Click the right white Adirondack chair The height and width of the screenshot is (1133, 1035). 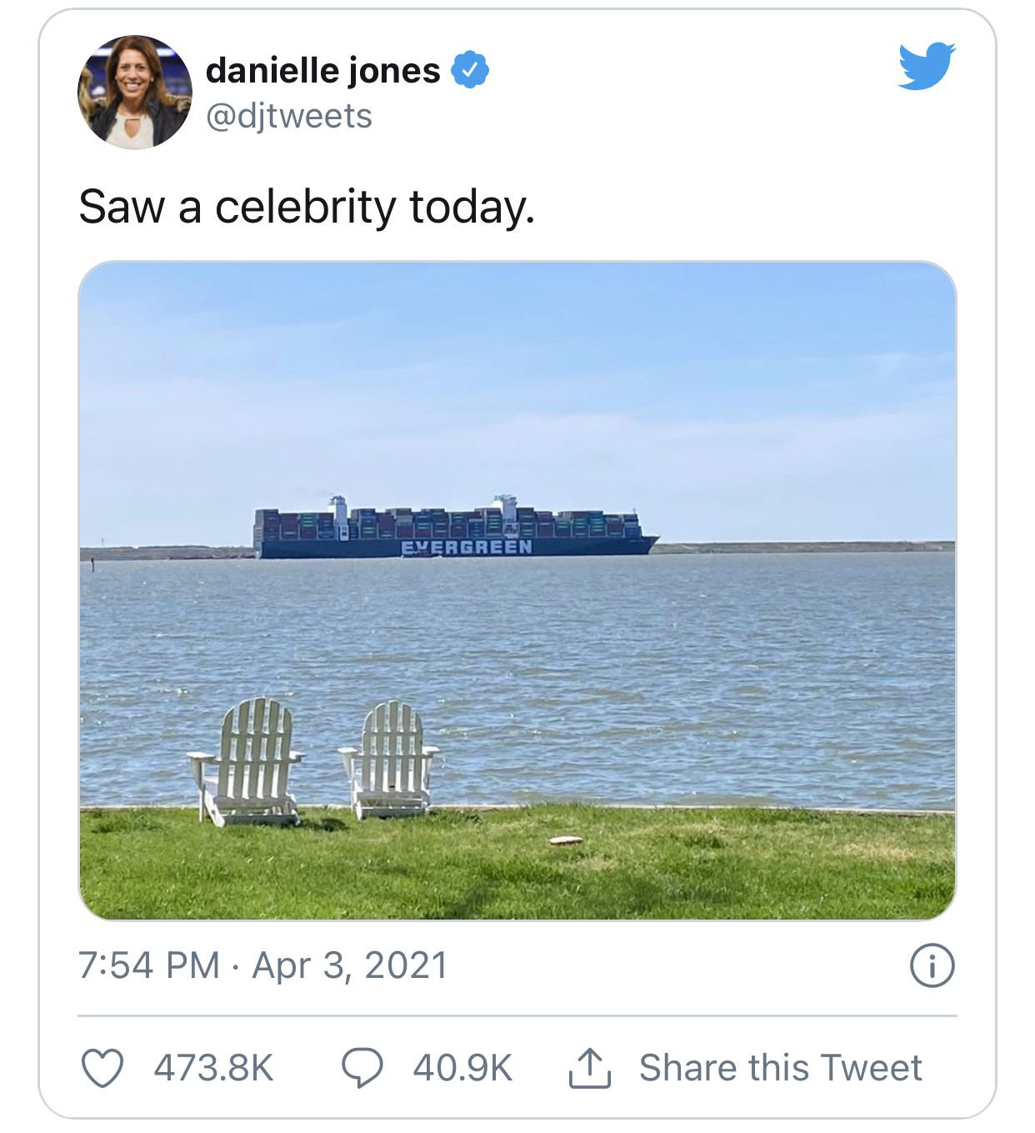click(x=390, y=759)
